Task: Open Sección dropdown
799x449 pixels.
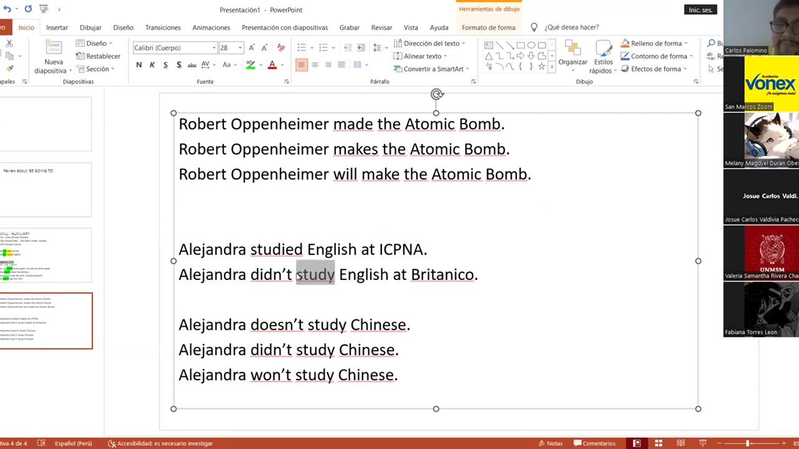Action: click(95, 69)
